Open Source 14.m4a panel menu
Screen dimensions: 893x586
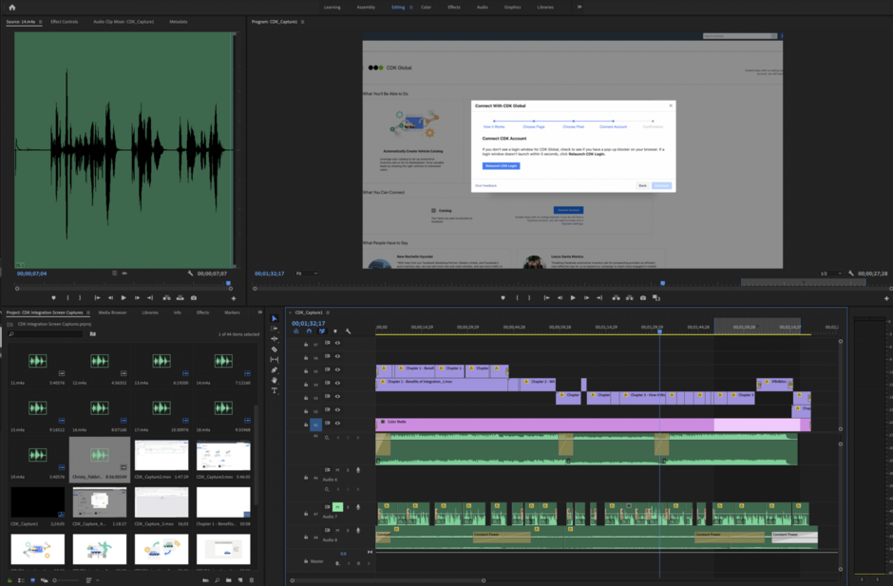pos(41,22)
